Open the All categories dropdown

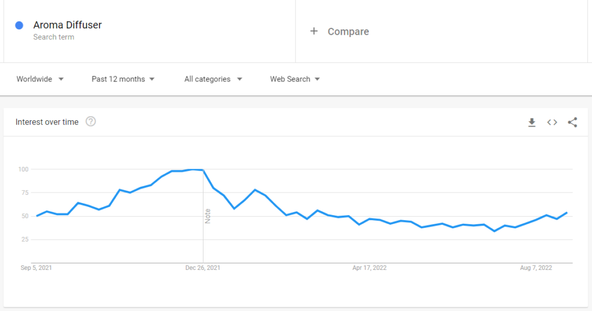point(213,79)
